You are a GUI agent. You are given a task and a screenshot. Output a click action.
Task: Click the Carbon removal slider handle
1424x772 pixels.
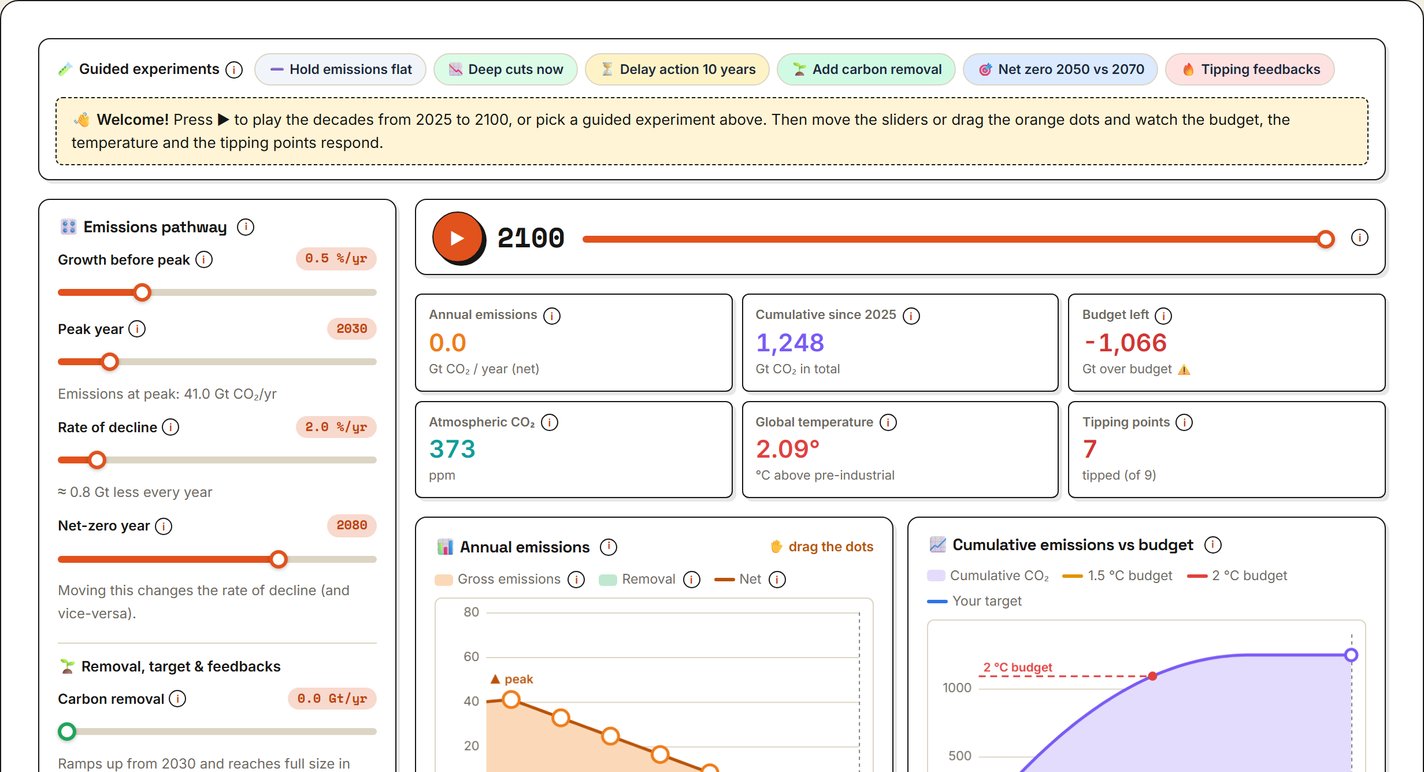point(67,732)
